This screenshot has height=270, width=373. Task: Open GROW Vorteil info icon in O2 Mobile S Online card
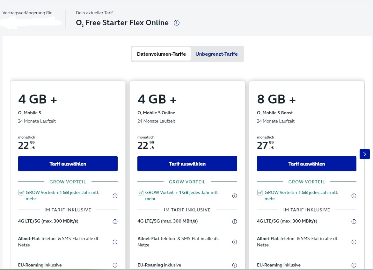pos(235,196)
